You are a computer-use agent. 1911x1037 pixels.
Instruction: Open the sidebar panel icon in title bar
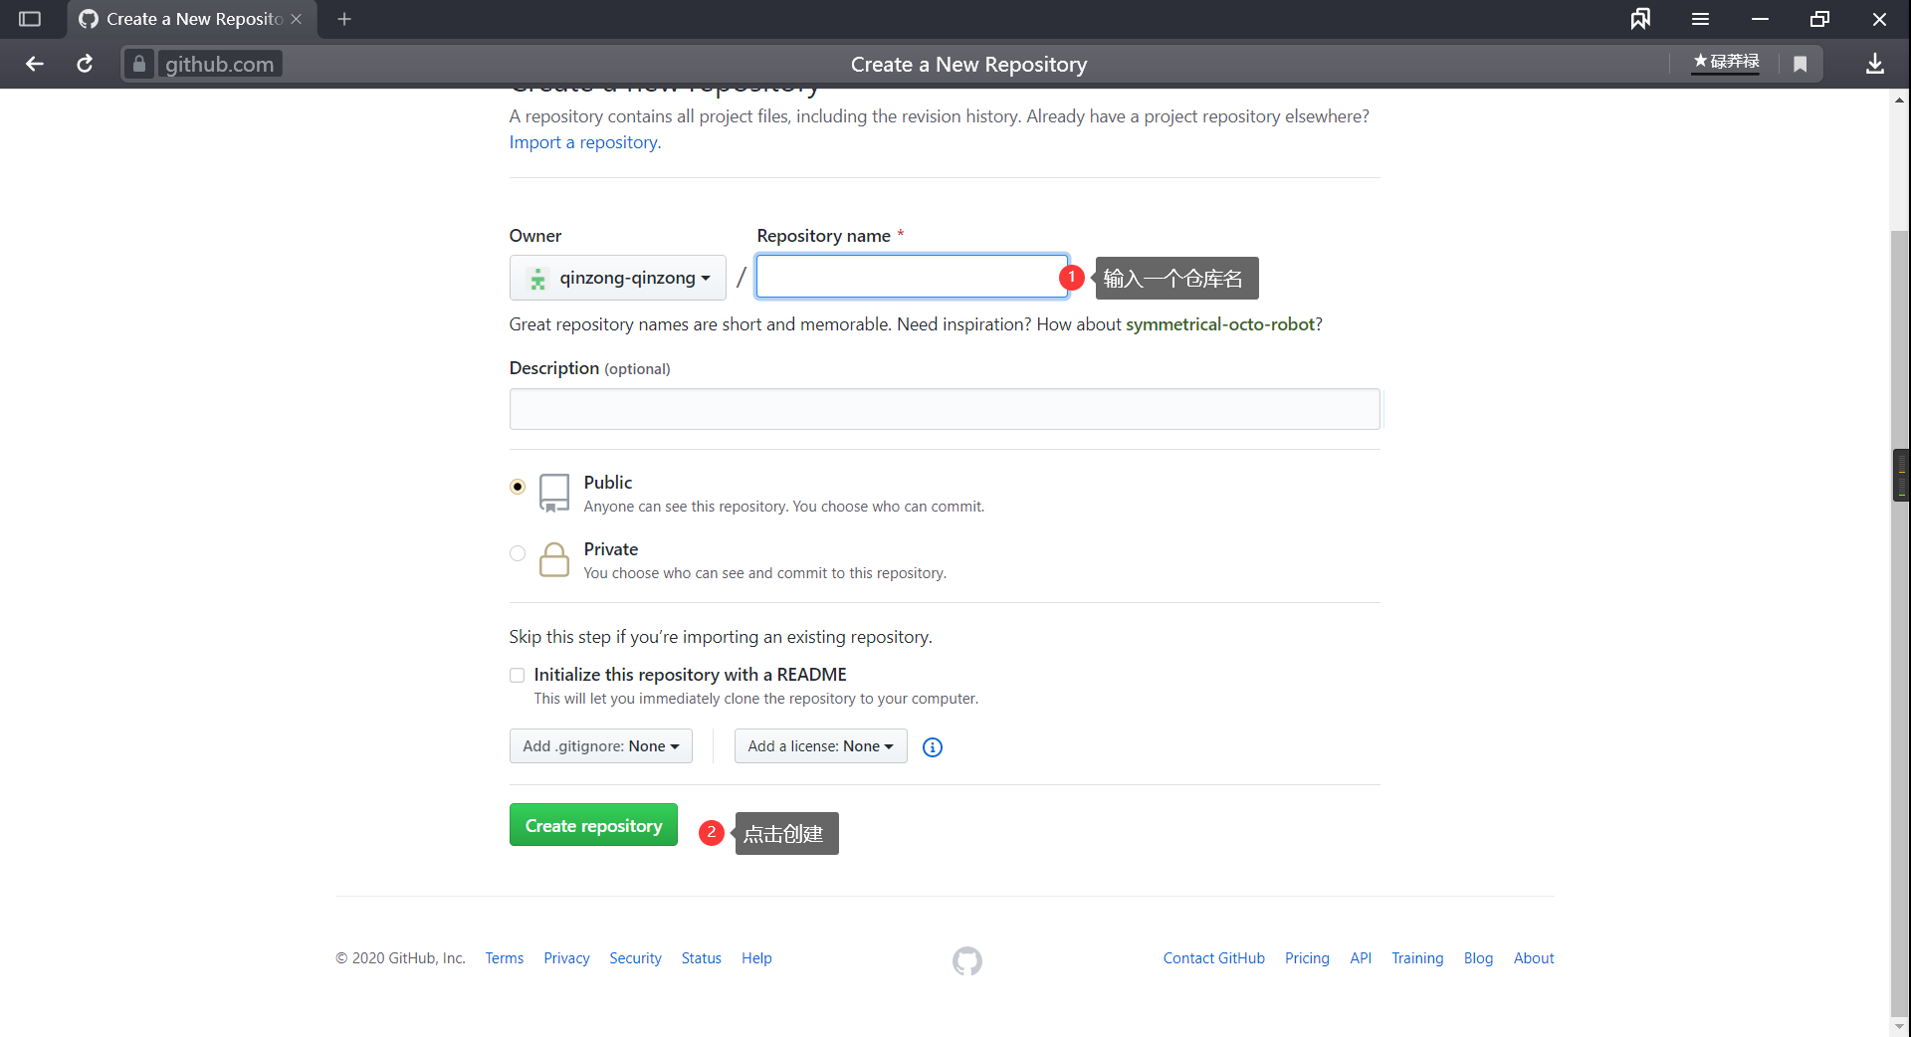pyautogui.click(x=30, y=19)
